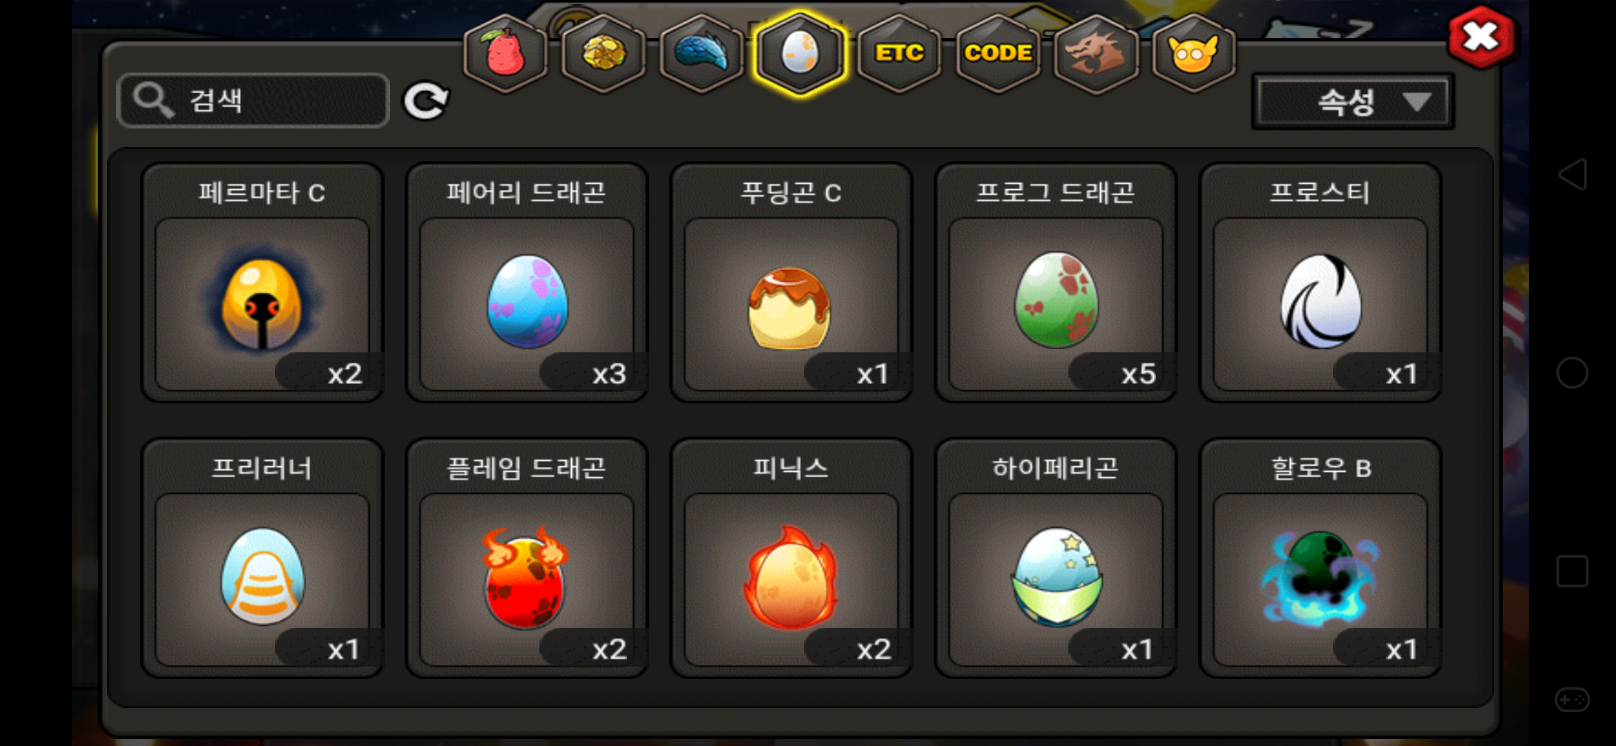This screenshot has width=1616, height=746.
Task: Tap the Android back triangle button
Action: pyautogui.click(x=1572, y=174)
